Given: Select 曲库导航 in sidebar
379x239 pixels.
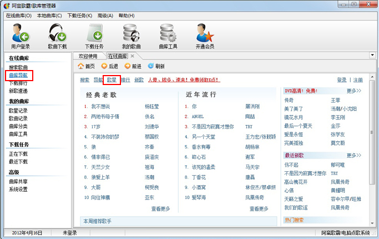Looking at the screenshot, I should click(x=18, y=75).
